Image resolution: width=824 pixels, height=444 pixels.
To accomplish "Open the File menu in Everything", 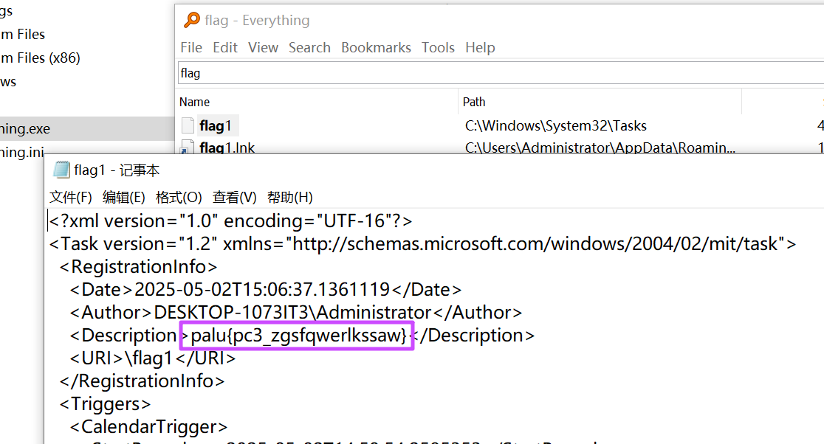I will pos(191,47).
